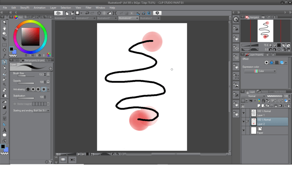292x183 pixels.
Task: Select the Eyedropper tool
Action: [x=4, y=56]
